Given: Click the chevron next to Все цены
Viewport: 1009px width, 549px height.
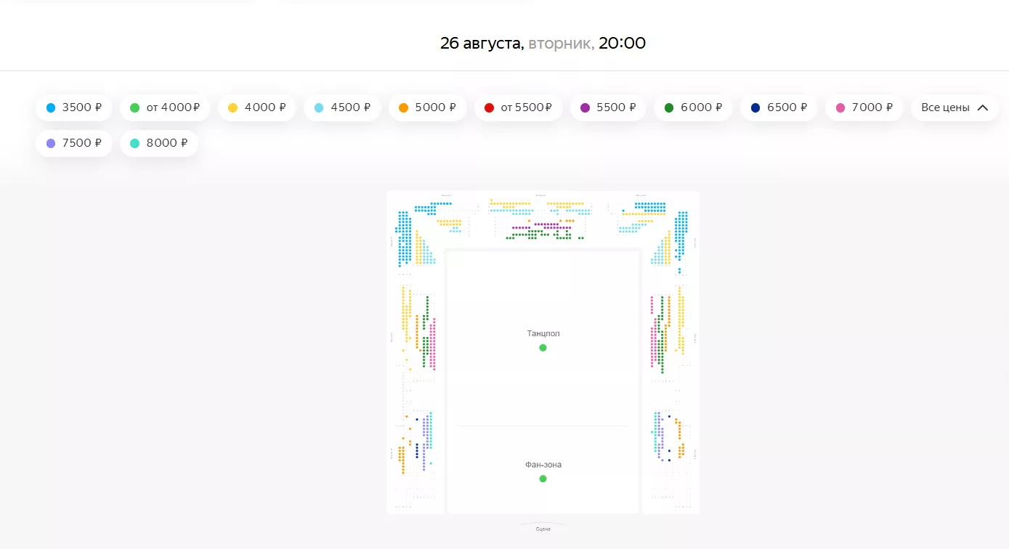Looking at the screenshot, I should tap(983, 107).
